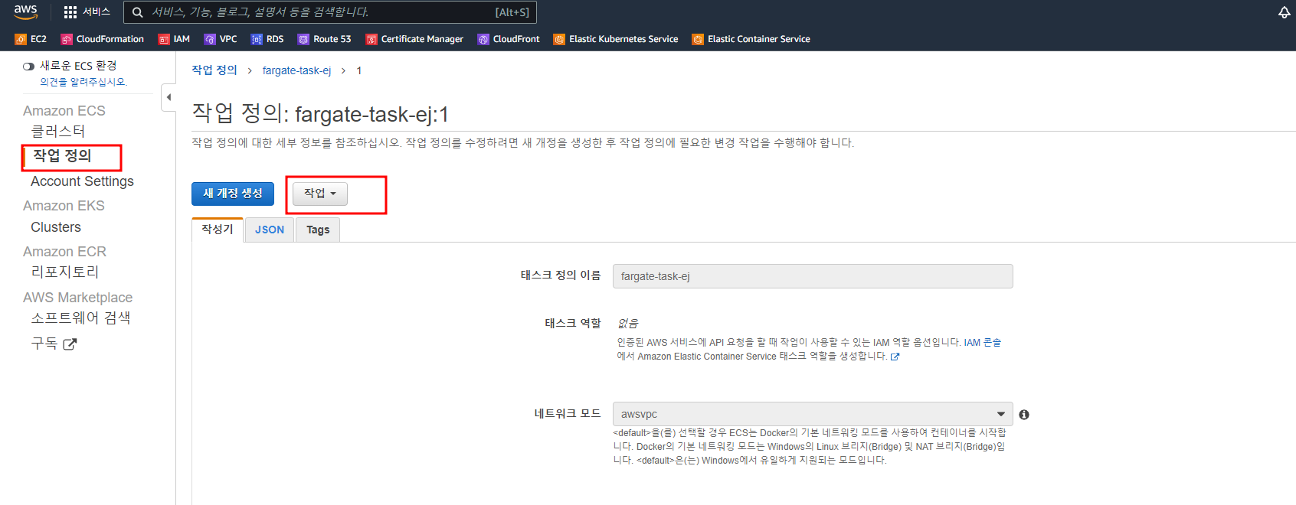Switch to the JSON tab
1296x505 pixels.
(x=270, y=230)
